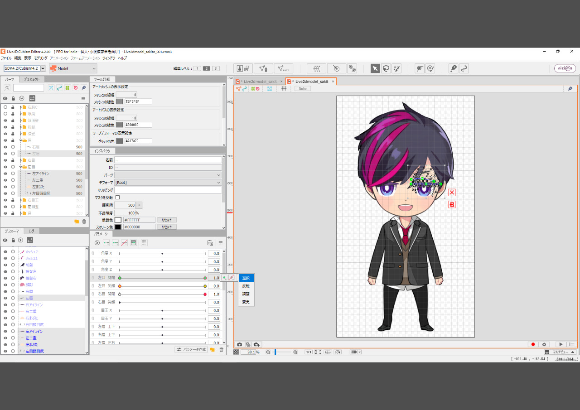Switch to the ログ tab
This screenshot has height=410, width=580.
(31, 231)
